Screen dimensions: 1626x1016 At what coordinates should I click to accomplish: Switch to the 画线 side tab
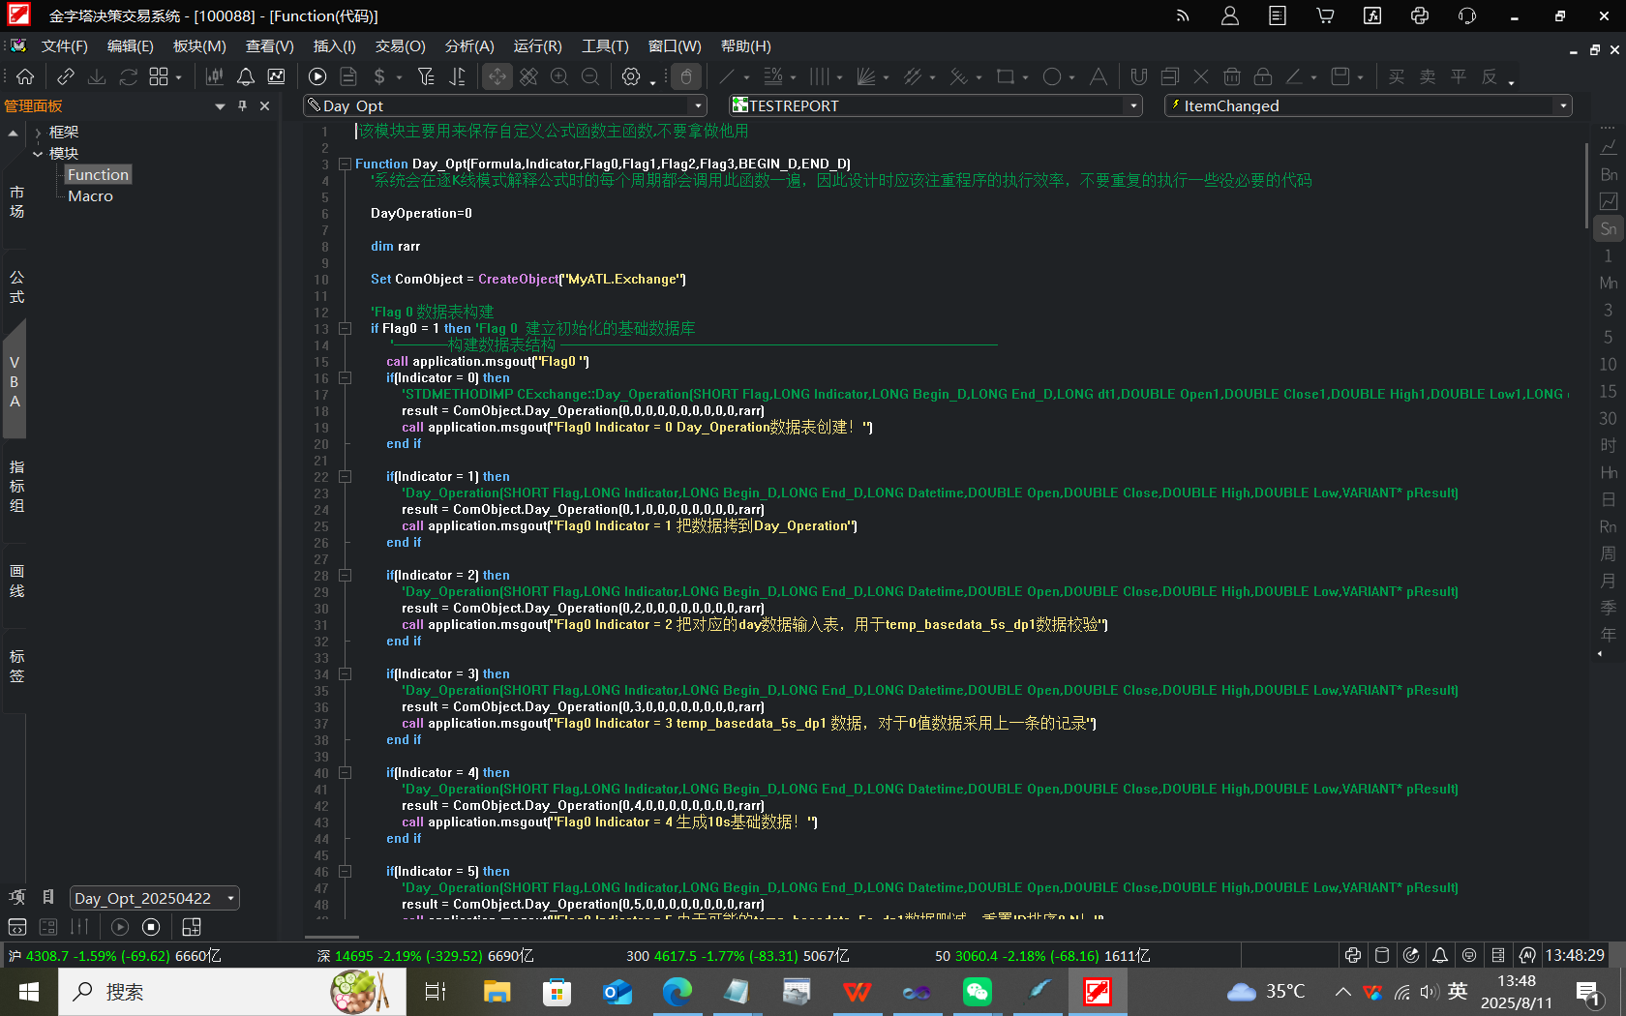pos(16,582)
